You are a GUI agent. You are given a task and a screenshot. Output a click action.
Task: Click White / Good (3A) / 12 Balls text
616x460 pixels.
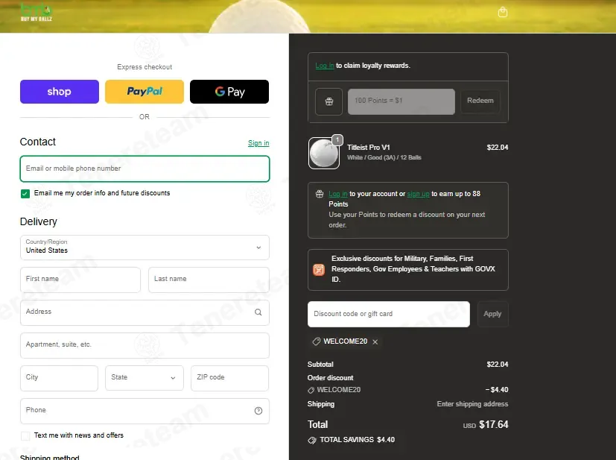point(384,157)
